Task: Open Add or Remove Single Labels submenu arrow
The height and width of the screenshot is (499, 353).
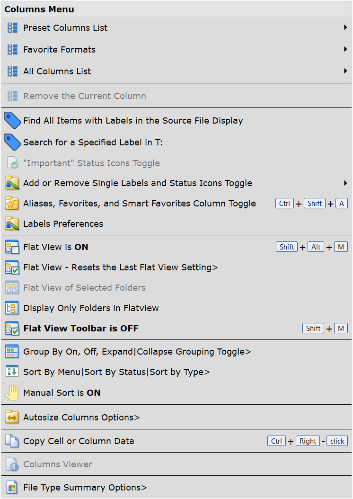Action: tap(345, 183)
